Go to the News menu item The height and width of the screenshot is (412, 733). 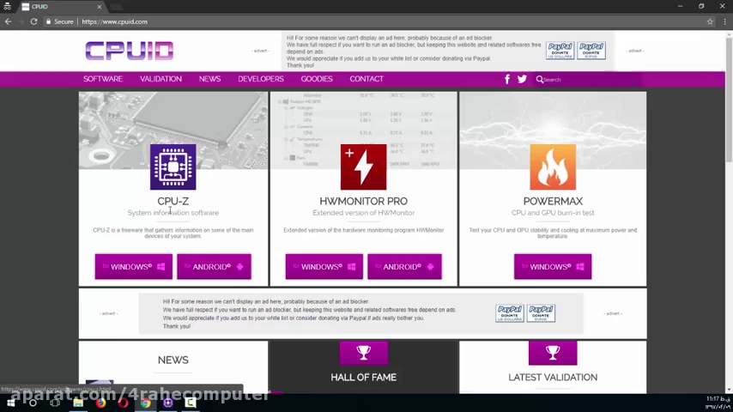(210, 79)
